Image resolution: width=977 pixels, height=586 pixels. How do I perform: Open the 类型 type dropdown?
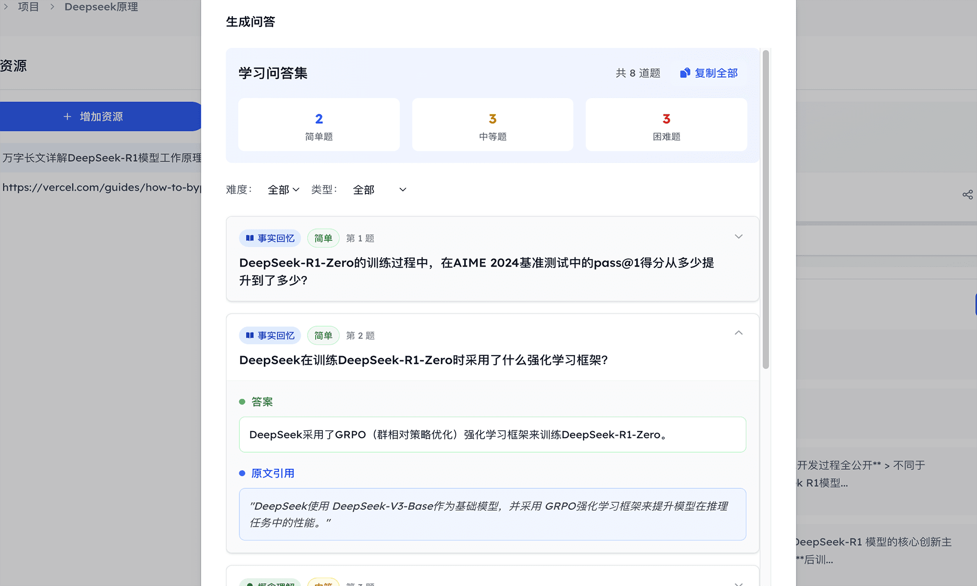point(380,189)
